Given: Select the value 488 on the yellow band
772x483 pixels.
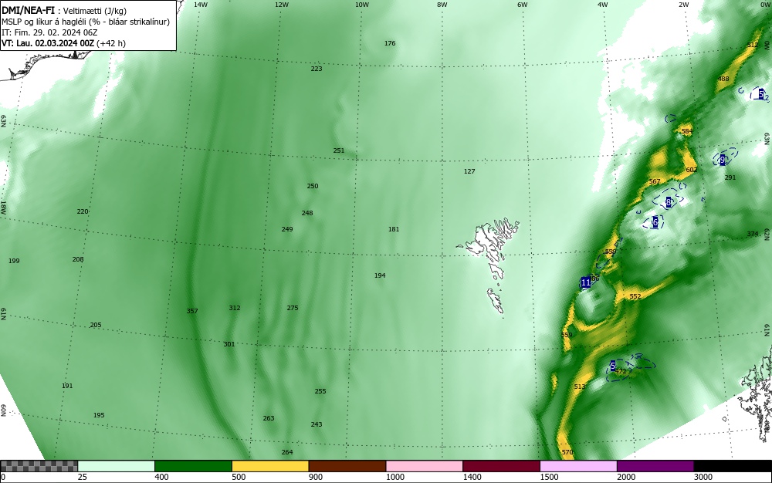Looking at the screenshot, I should (x=723, y=79).
